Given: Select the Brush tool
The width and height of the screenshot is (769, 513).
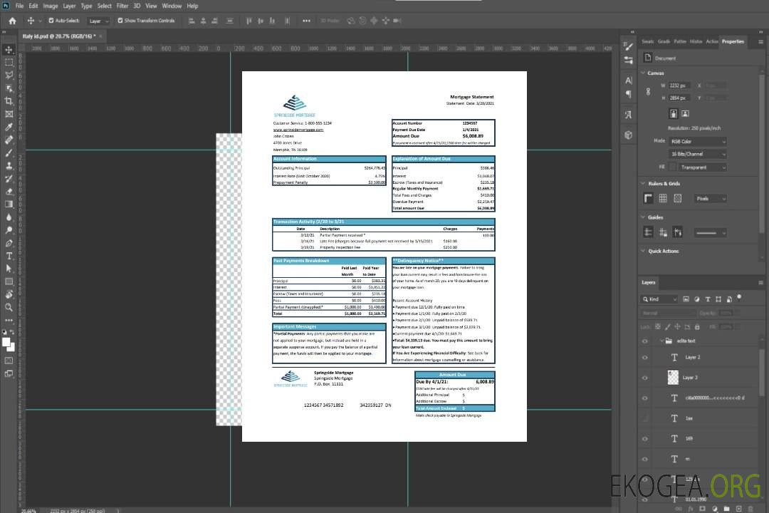Looking at the screenshot, I should (9, 152).
